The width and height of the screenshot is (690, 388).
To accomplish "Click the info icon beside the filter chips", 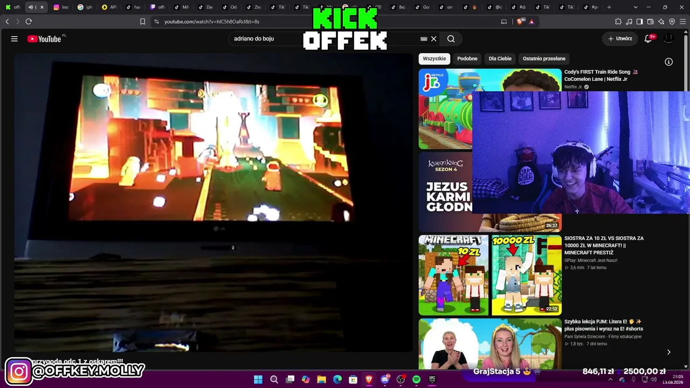I will tap(668, 62).
